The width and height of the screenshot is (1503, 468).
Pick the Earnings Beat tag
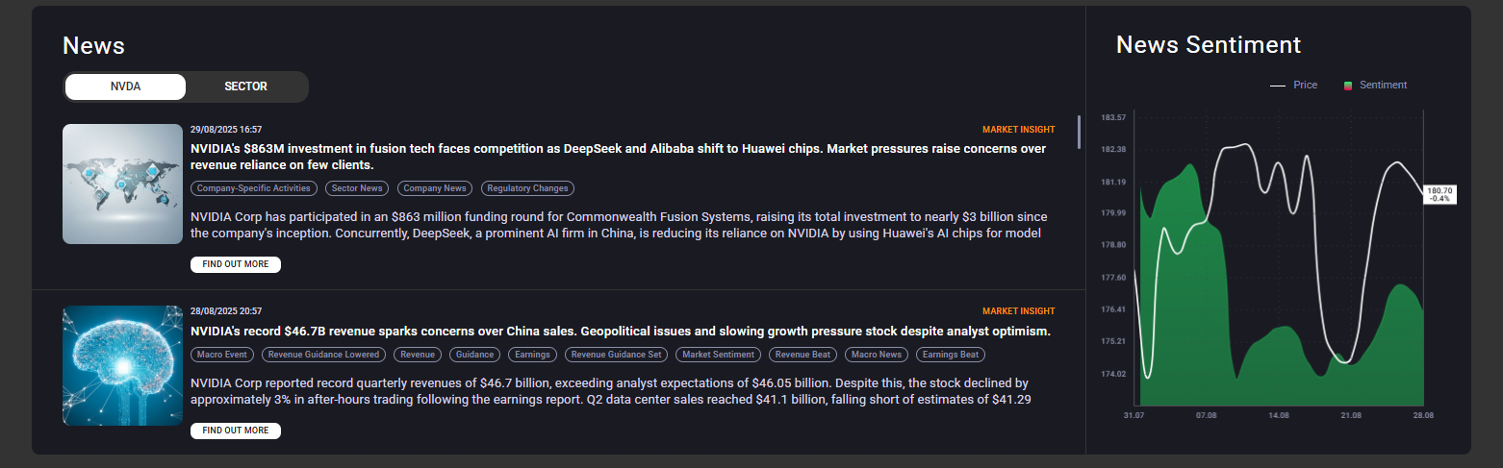950,355
